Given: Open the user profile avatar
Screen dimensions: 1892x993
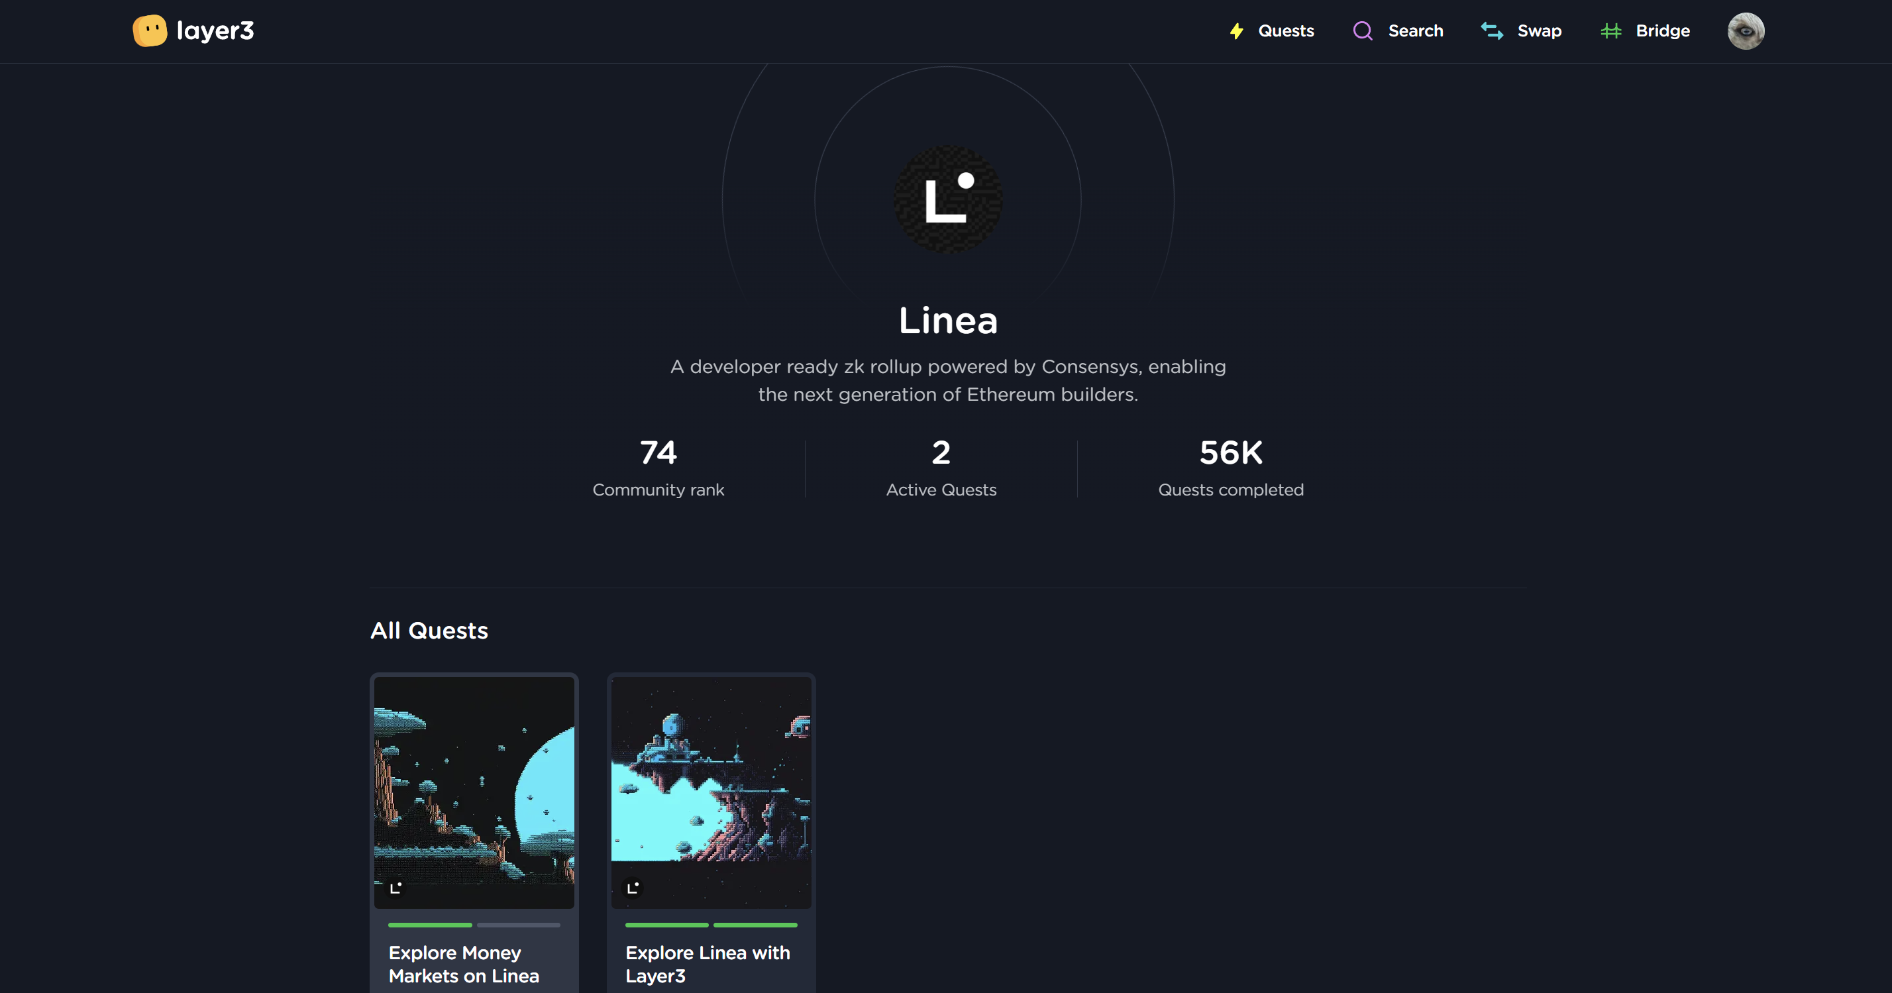Looking at the screenshot, I should [x=1745, y=31].
